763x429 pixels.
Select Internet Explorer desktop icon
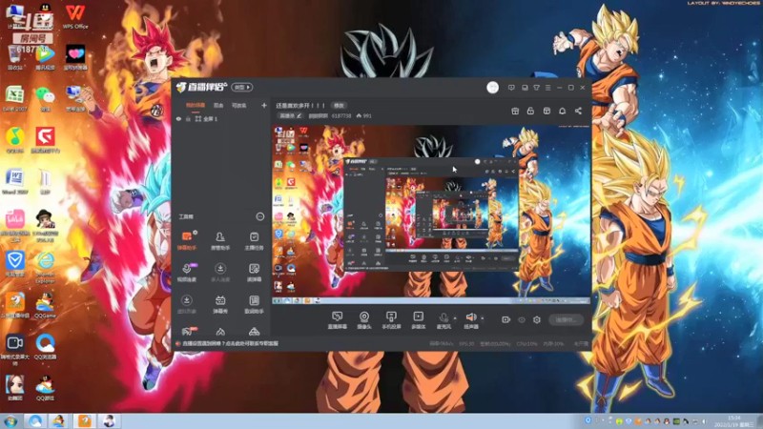[45, 267]
